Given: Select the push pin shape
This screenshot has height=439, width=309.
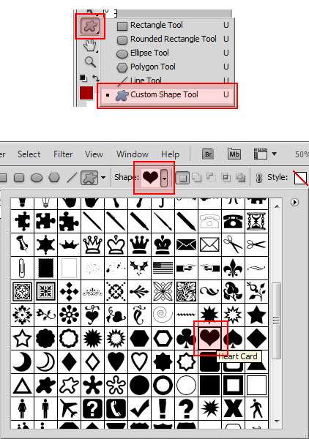Looking at the screenshot, I should point(22,244).
